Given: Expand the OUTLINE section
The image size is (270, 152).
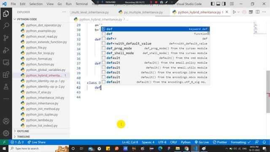Looking at the screenshot, I should pos(41,131).
